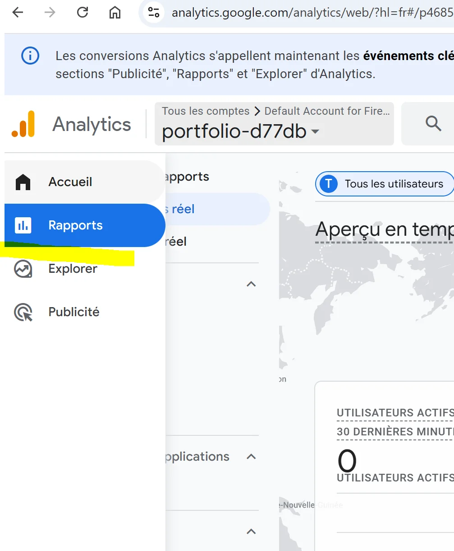Image resolution: width=454 pixels, height=551 pixels.
Task: Click the analytics.google.com address bar URL
Action: tap(312, 12)
